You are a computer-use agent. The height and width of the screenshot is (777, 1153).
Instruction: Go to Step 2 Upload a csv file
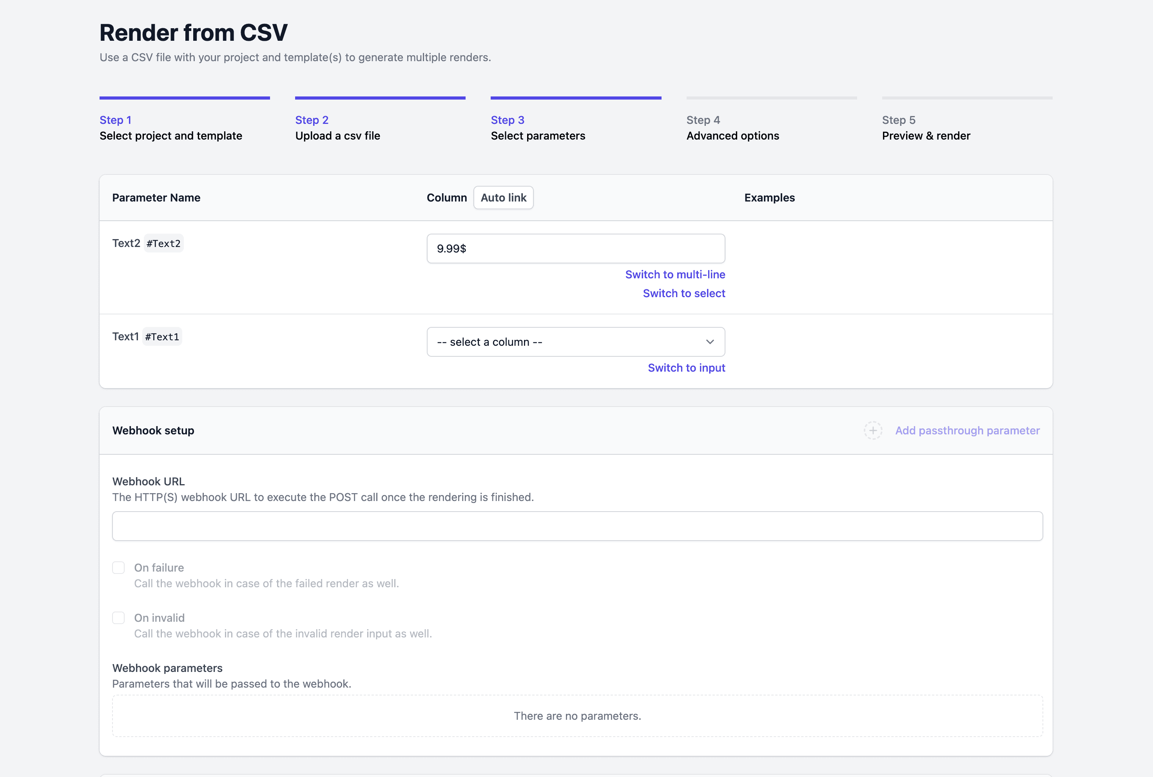point(338,128)
